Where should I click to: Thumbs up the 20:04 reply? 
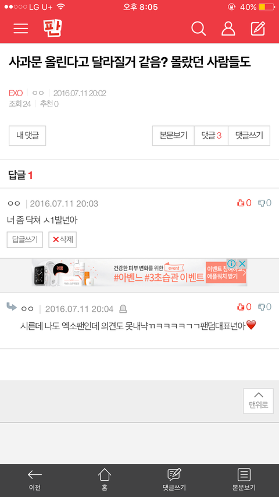244,307
